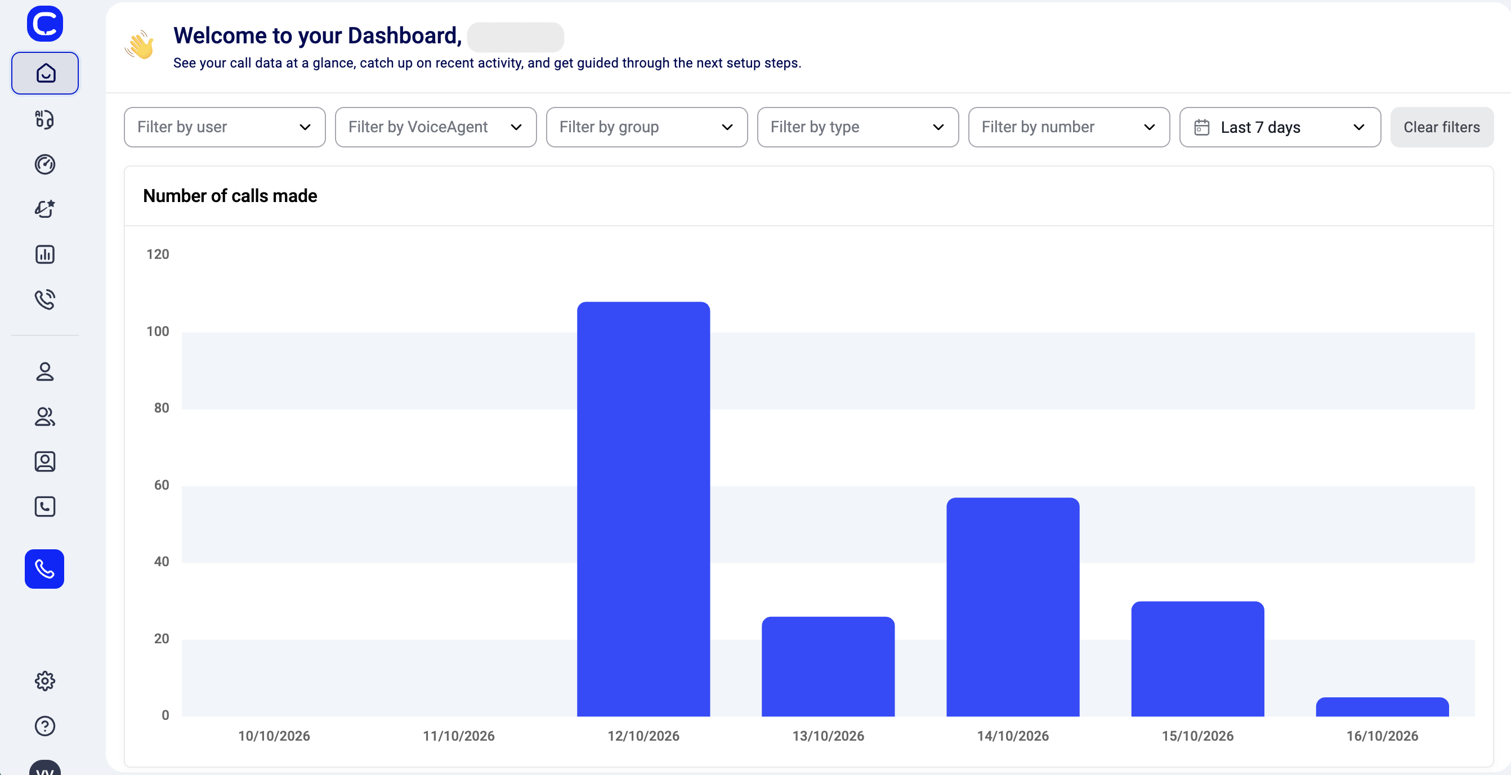Open the contact card sidebar icon

pos(45,462)
